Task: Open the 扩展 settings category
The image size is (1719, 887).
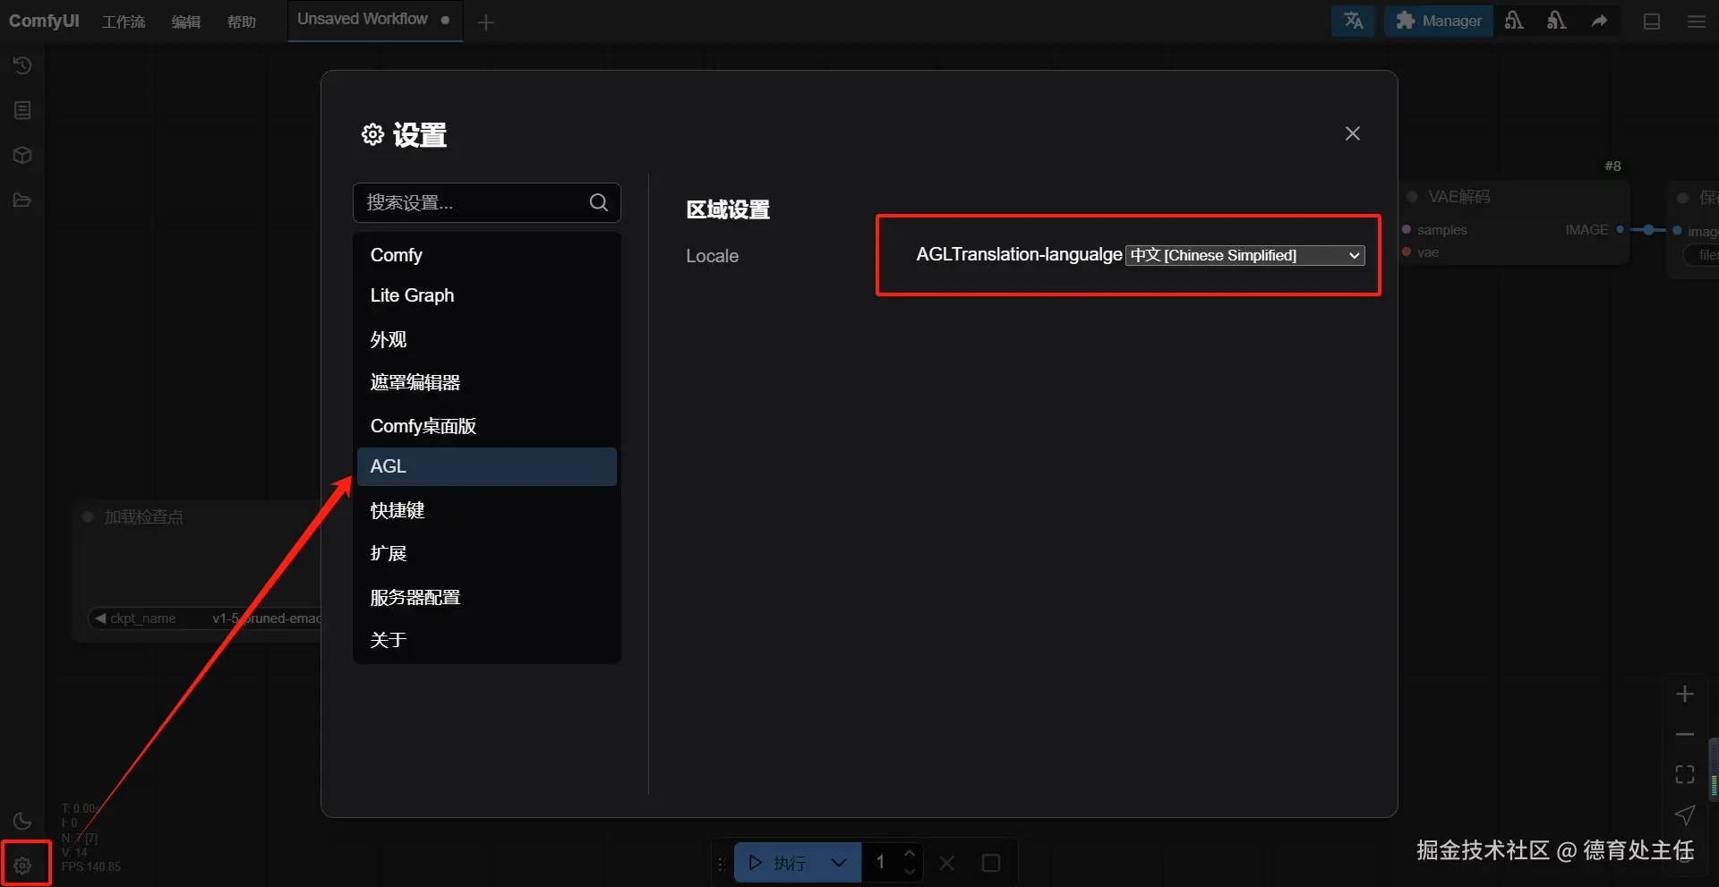Action: click(487, 553)
